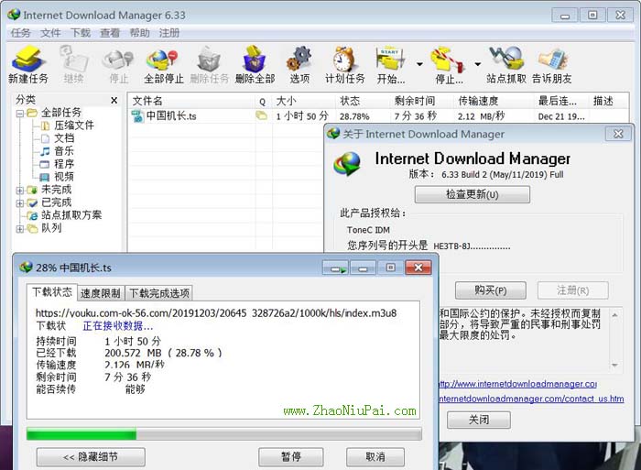Sort by 文件名 column header
The image size is (641, 470).
192,101
